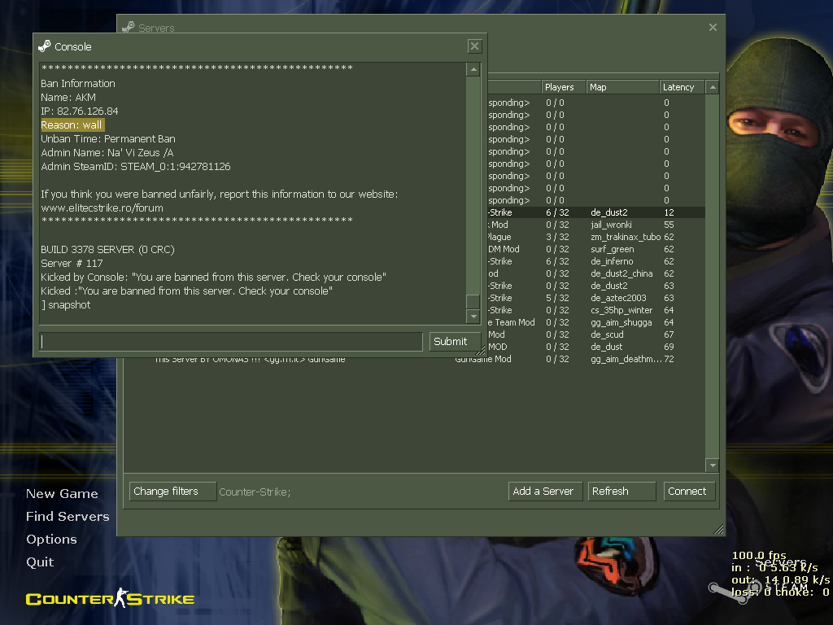
Task: Click the console command input field
Action: point(231,341)
